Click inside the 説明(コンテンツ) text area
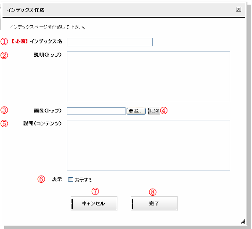 [149, 145]
